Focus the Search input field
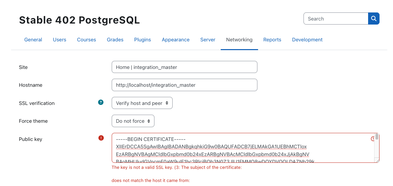The height and width of the screenshot is (186, 393). (x=336, y=18)
